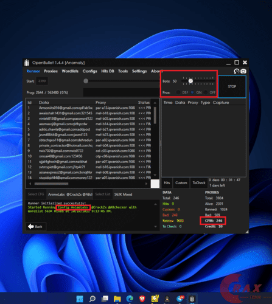Click the horizontal scrollbar left arrow
Viewport: 272px width, 304px height.
(x=30, y=184)
